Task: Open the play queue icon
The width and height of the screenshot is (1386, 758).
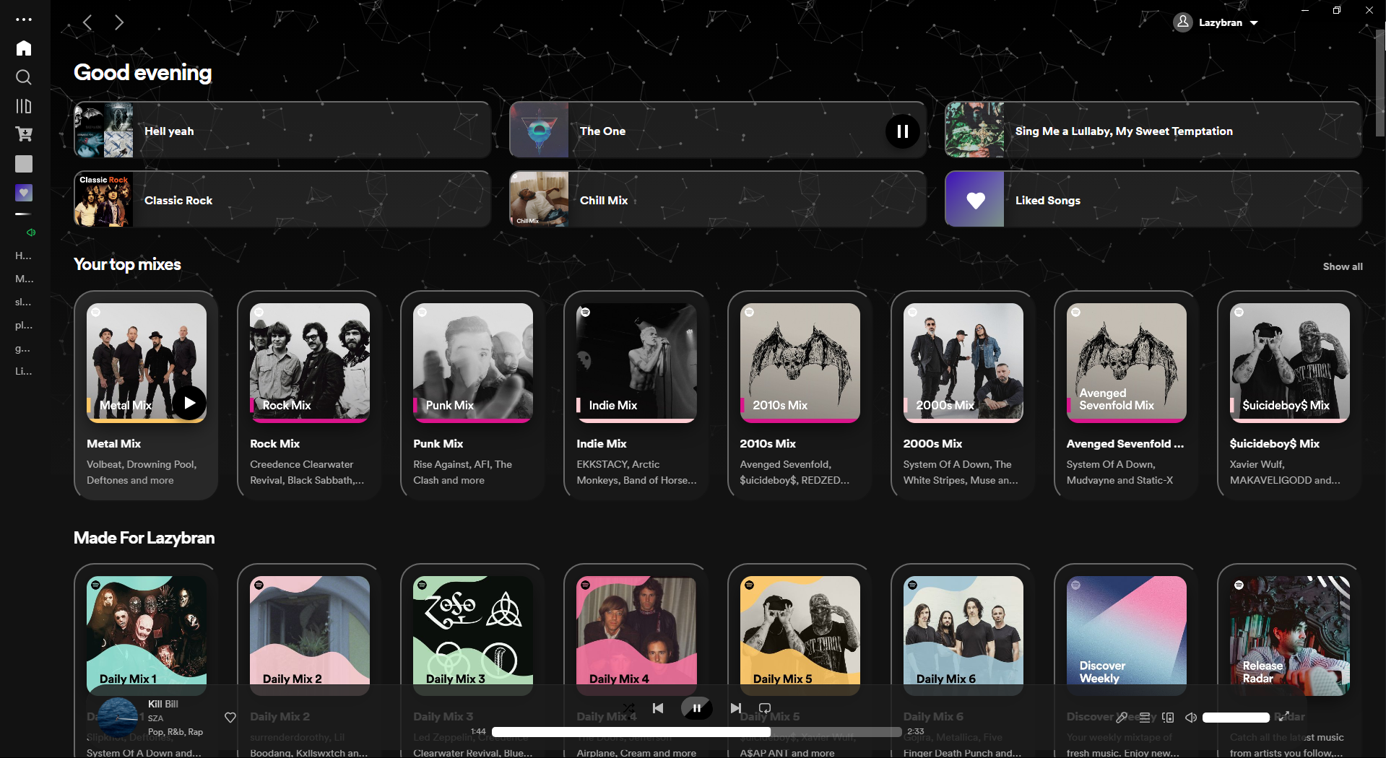Action: point(1145,718)
